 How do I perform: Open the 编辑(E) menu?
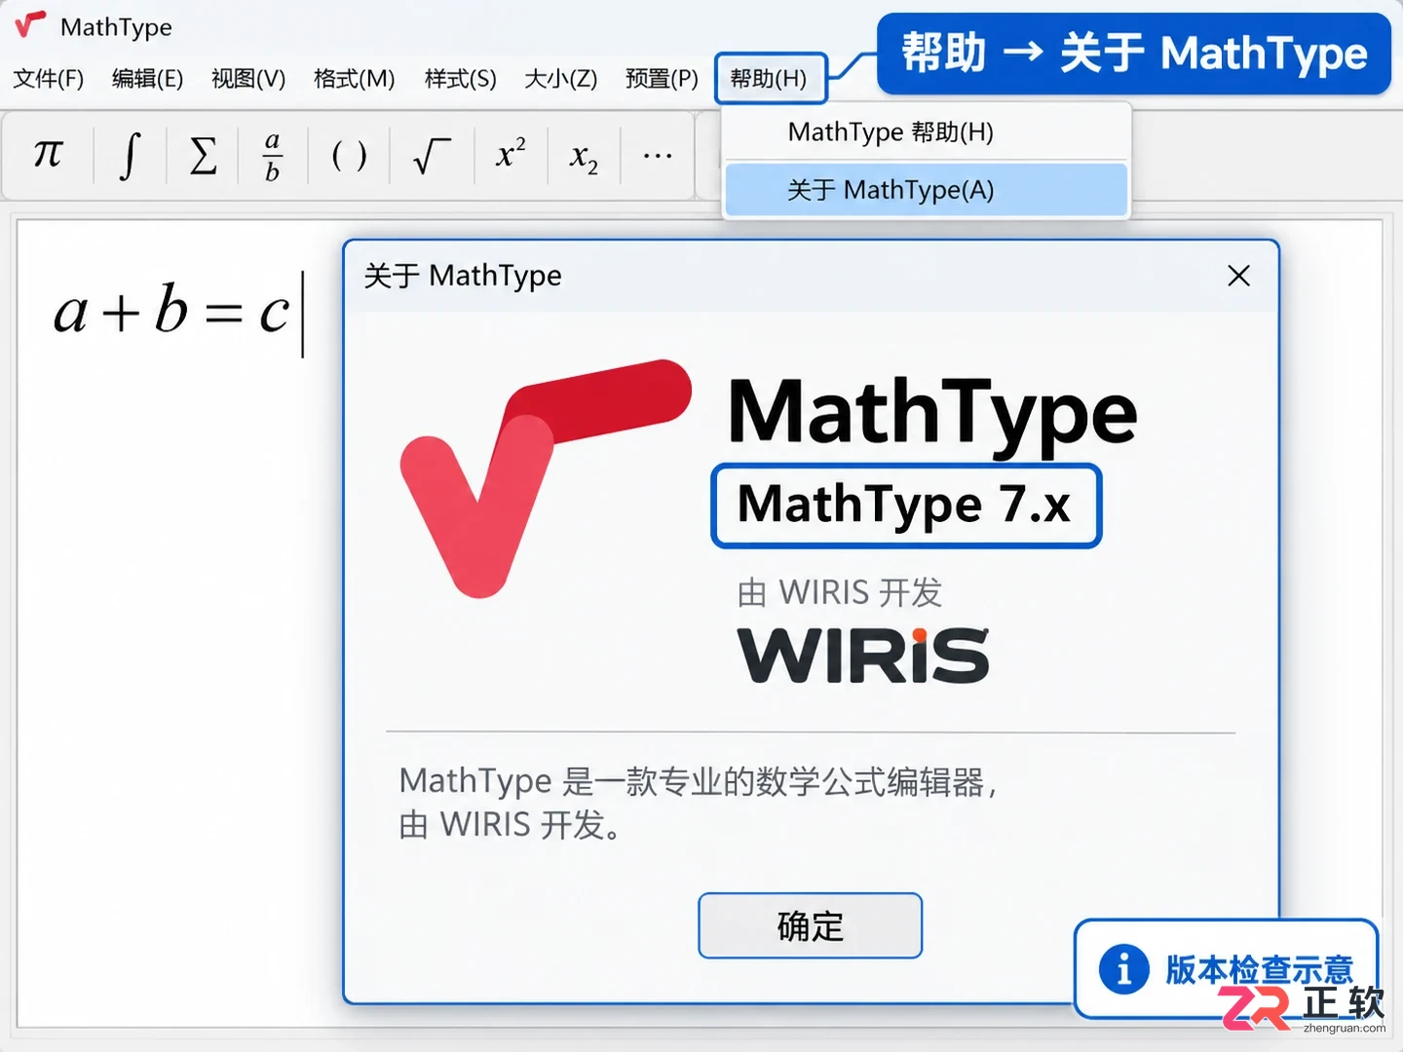click(x=147, y=79)
